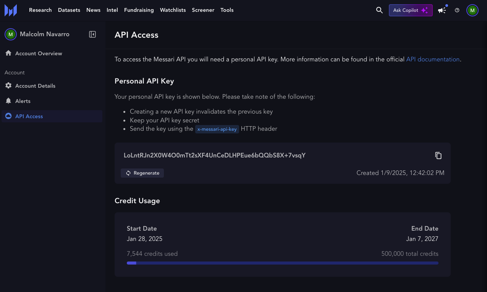Open the Tools menu
487x292 pixels.
click(227, 10)
